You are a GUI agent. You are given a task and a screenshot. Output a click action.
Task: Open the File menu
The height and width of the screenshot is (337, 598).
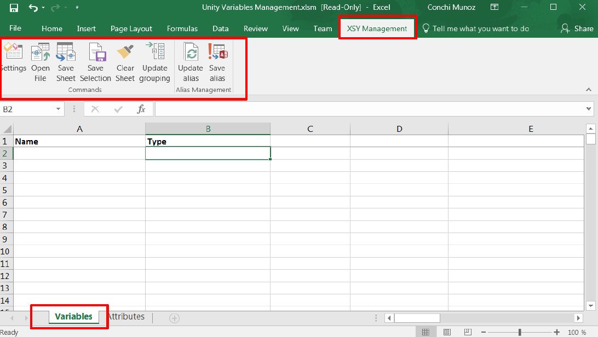pos(15,28)
